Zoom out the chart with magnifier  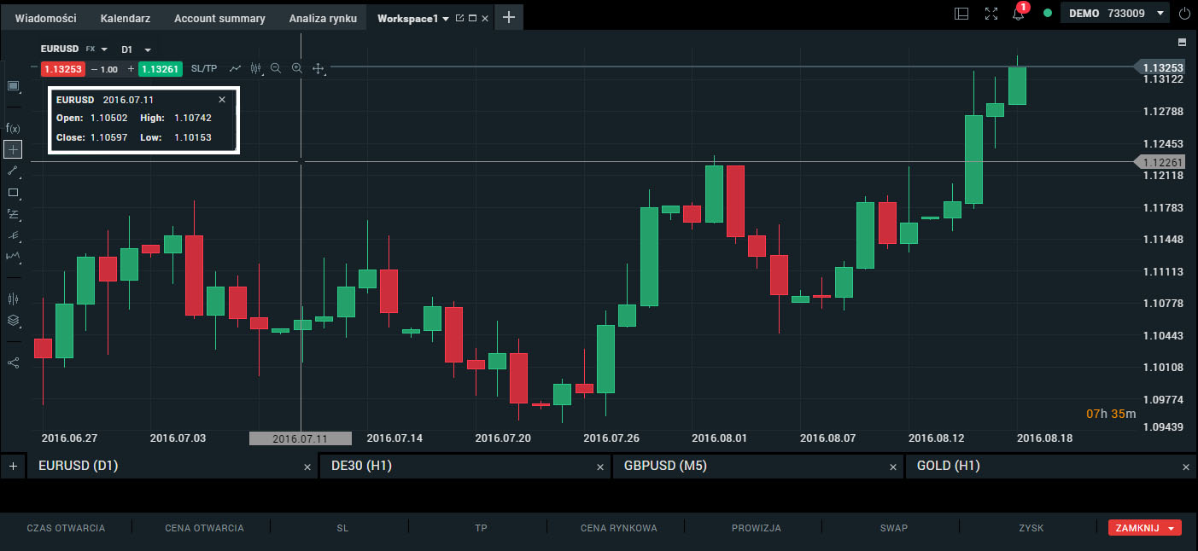pos(276,68)
